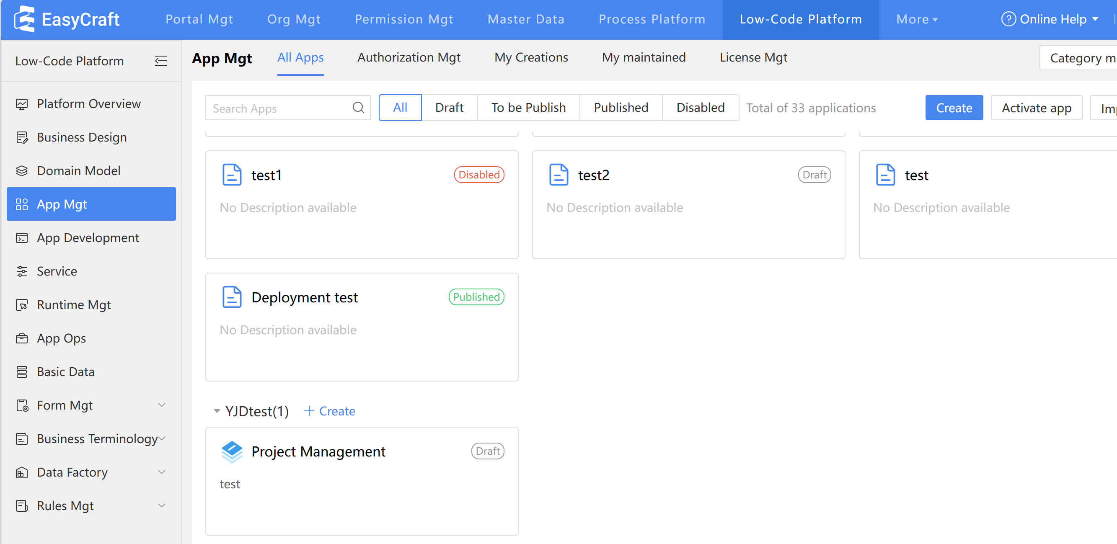The image size is (1117, 544).
Task: Click the Platform Overview sidebar icon
Action: [22, 104]
